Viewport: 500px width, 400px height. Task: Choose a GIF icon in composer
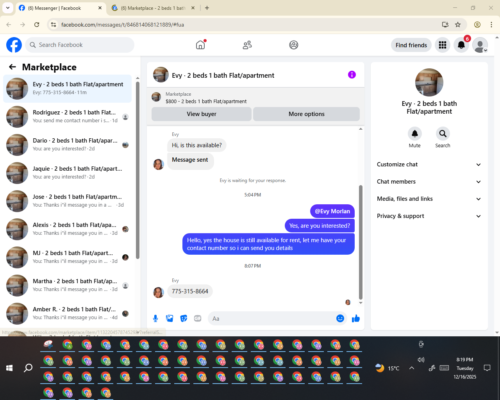pyautogui.click(x=198, y=318)
